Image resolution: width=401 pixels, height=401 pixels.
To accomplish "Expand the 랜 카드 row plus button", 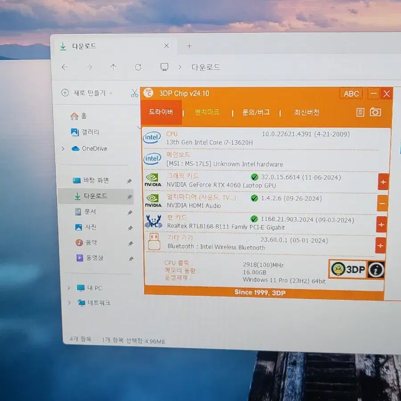I will 381,225.
